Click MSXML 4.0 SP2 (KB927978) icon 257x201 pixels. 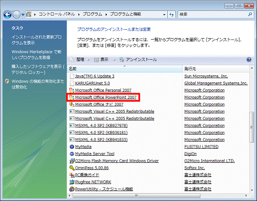tap(72, 126)
